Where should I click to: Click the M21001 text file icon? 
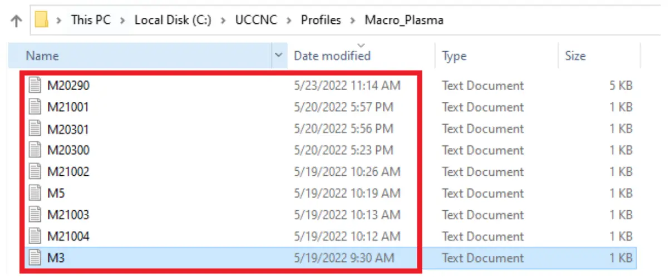click(36, 107)
